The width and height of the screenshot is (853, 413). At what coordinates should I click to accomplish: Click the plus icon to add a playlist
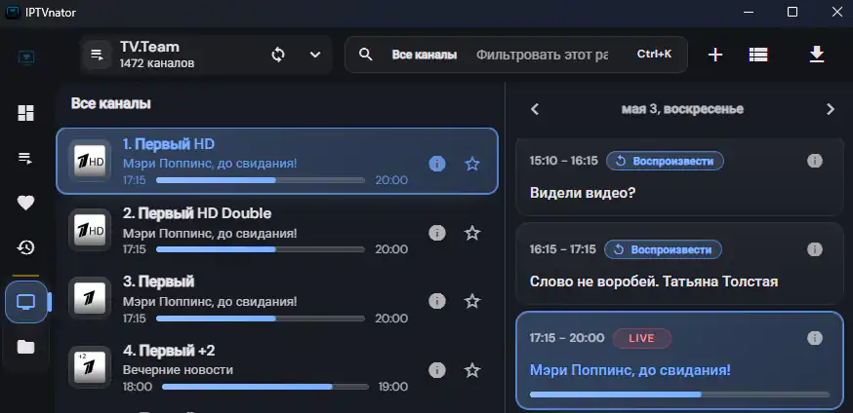[715, 55]
